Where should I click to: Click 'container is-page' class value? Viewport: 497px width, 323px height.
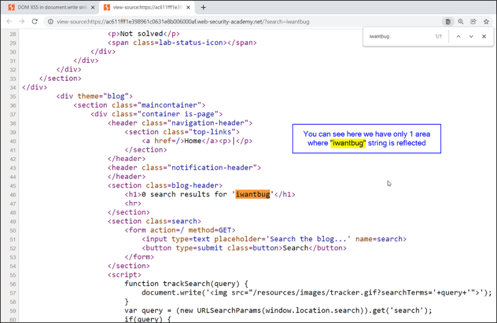point(178,114)
